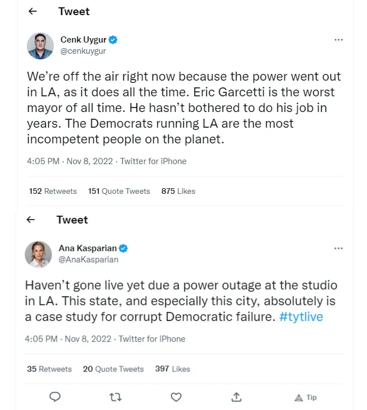Image resolution: width=367 pixels, height=410 pixels.
Task: Send a Tip to Ana Kasparian
Action: (305, 397)
